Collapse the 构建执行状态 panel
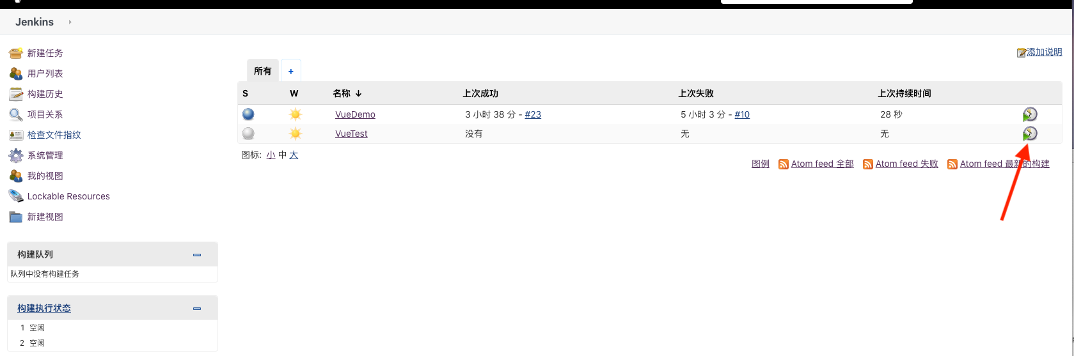Screen dimensions: 1074x356 pyautogui.click(x=197, y=308)
